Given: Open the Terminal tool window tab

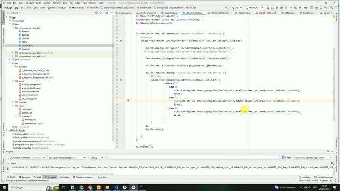Looking at the screenshot, I should tap(24, 177).
